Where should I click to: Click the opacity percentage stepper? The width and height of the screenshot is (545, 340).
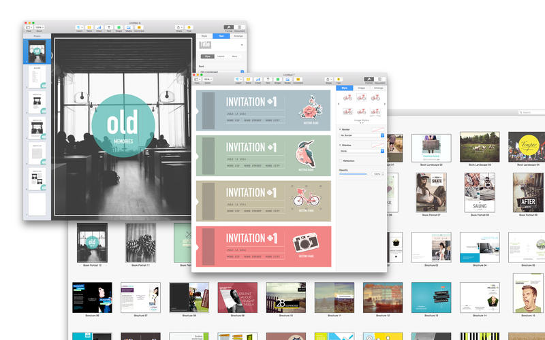[383, 174]
